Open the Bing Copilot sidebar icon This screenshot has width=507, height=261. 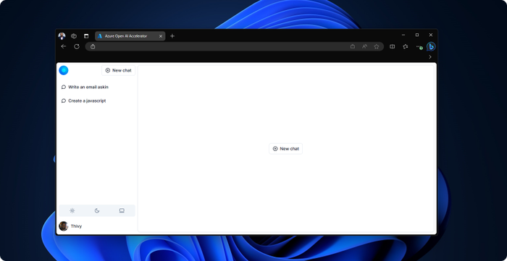pyautogui.click(x=431, y=47)
